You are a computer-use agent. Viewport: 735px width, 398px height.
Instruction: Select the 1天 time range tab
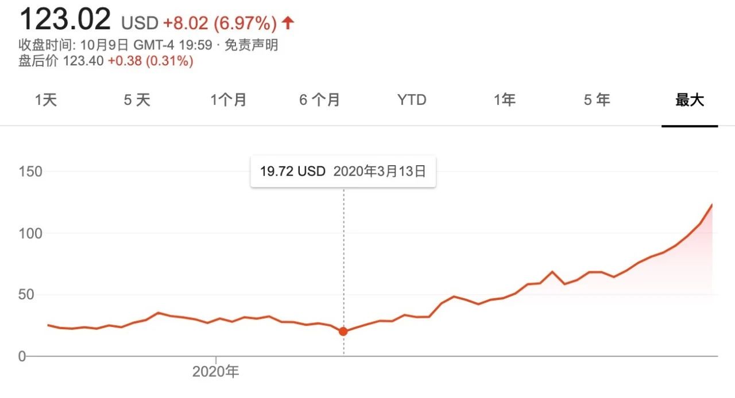[46, 100]
